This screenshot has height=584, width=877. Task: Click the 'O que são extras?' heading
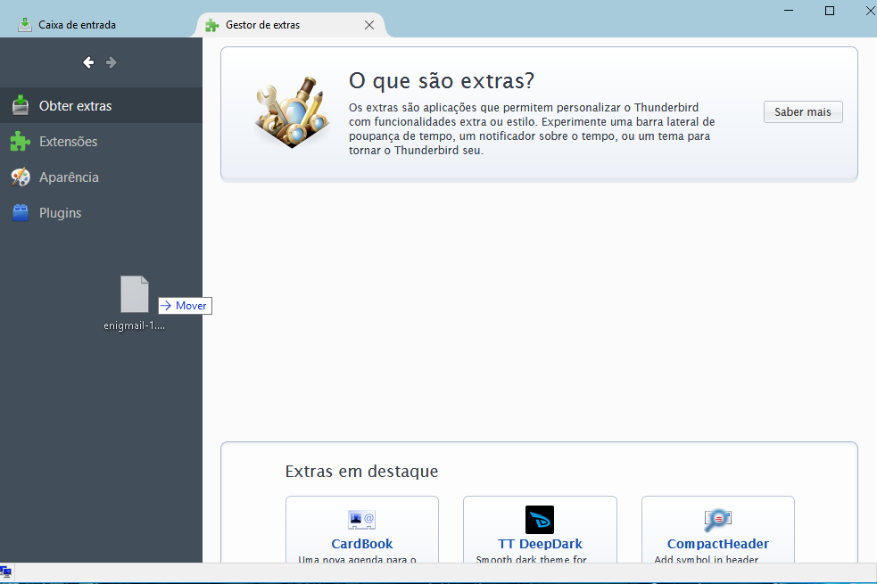tap(442, 81)
